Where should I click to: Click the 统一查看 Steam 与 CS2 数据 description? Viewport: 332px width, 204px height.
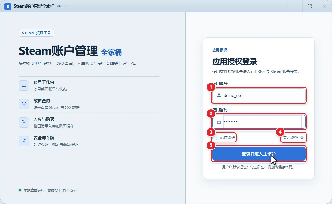pos(57,108)
